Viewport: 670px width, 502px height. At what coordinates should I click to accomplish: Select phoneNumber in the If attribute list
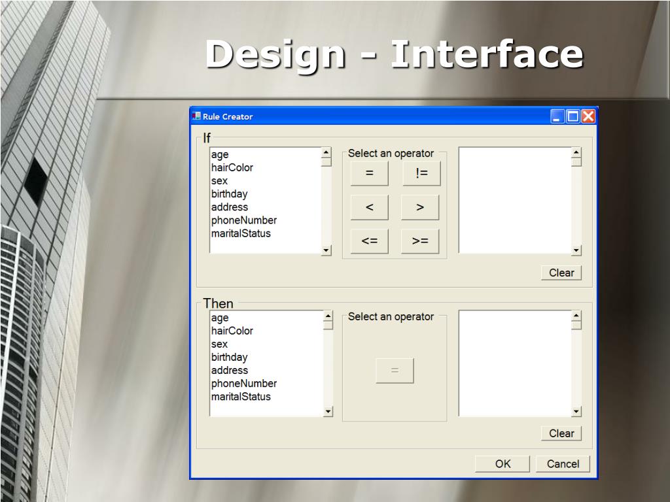point(244,220)
